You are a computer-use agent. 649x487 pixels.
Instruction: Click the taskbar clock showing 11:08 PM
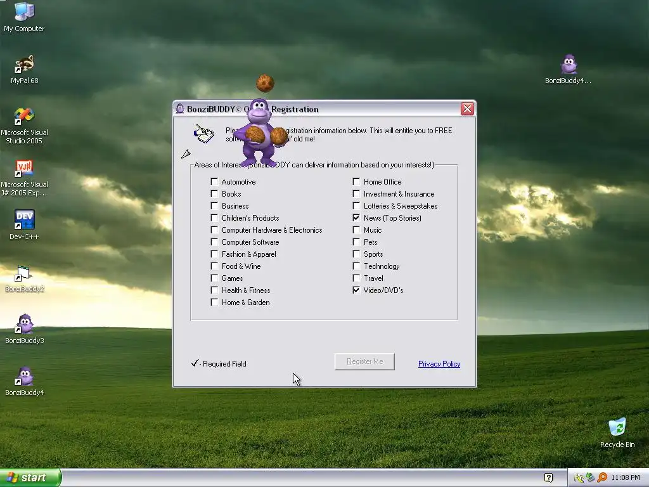tap(626, 478)
